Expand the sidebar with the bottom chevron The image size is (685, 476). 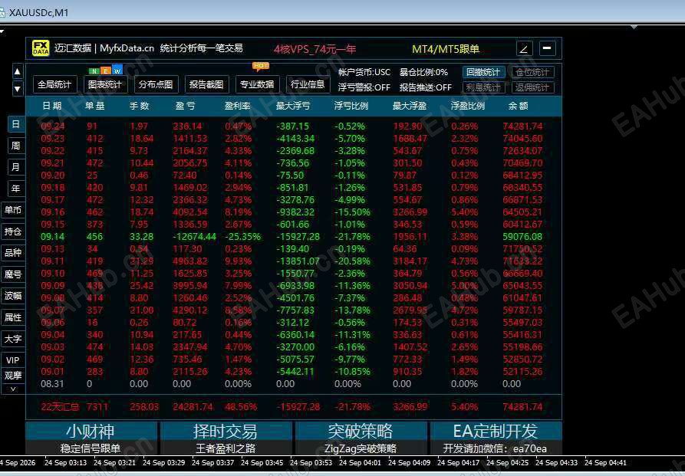[13, 389]
